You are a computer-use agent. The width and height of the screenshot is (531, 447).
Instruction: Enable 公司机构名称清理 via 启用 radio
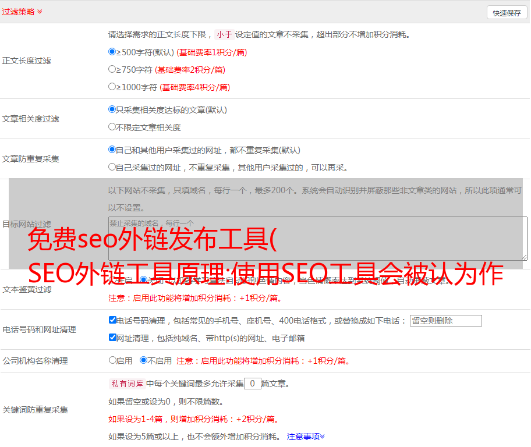click(112, 360)
